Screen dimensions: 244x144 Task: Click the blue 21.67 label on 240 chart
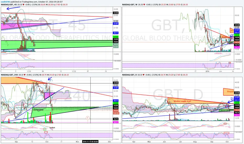[x=116, y=88]
